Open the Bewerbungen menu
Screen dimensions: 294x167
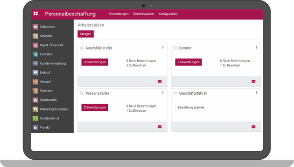tap(119, 14)
